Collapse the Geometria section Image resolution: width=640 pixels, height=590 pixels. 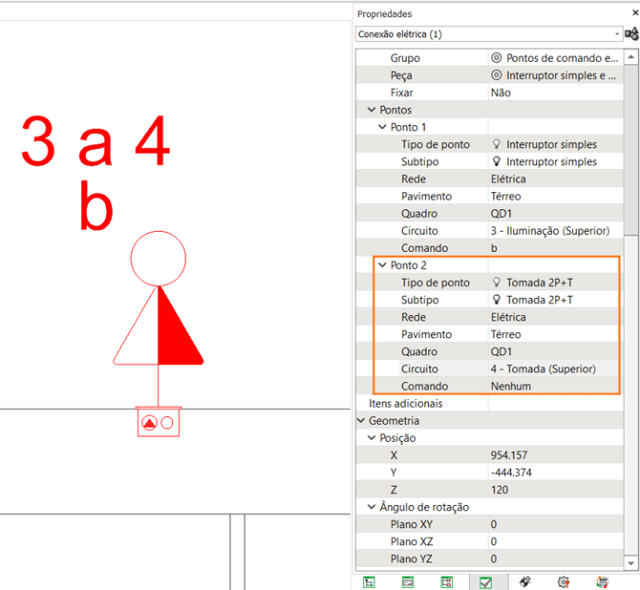362,420
